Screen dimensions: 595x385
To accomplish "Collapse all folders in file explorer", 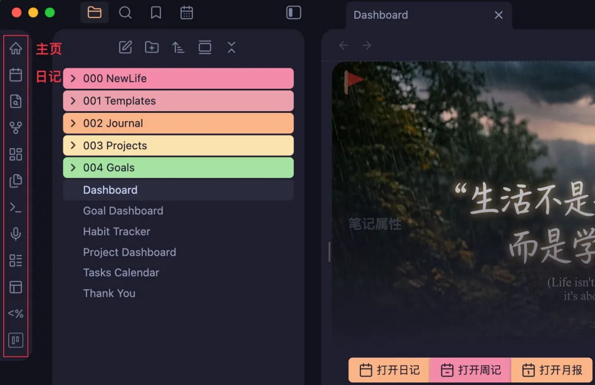I will (x=231, y=47).
